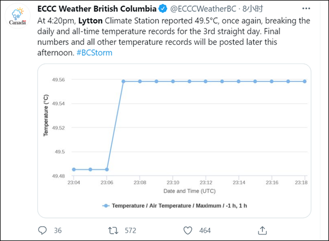Screen dimensions: 329x241
Task: Like the tweet with heart icon
Action: click(x=187, y=230)
